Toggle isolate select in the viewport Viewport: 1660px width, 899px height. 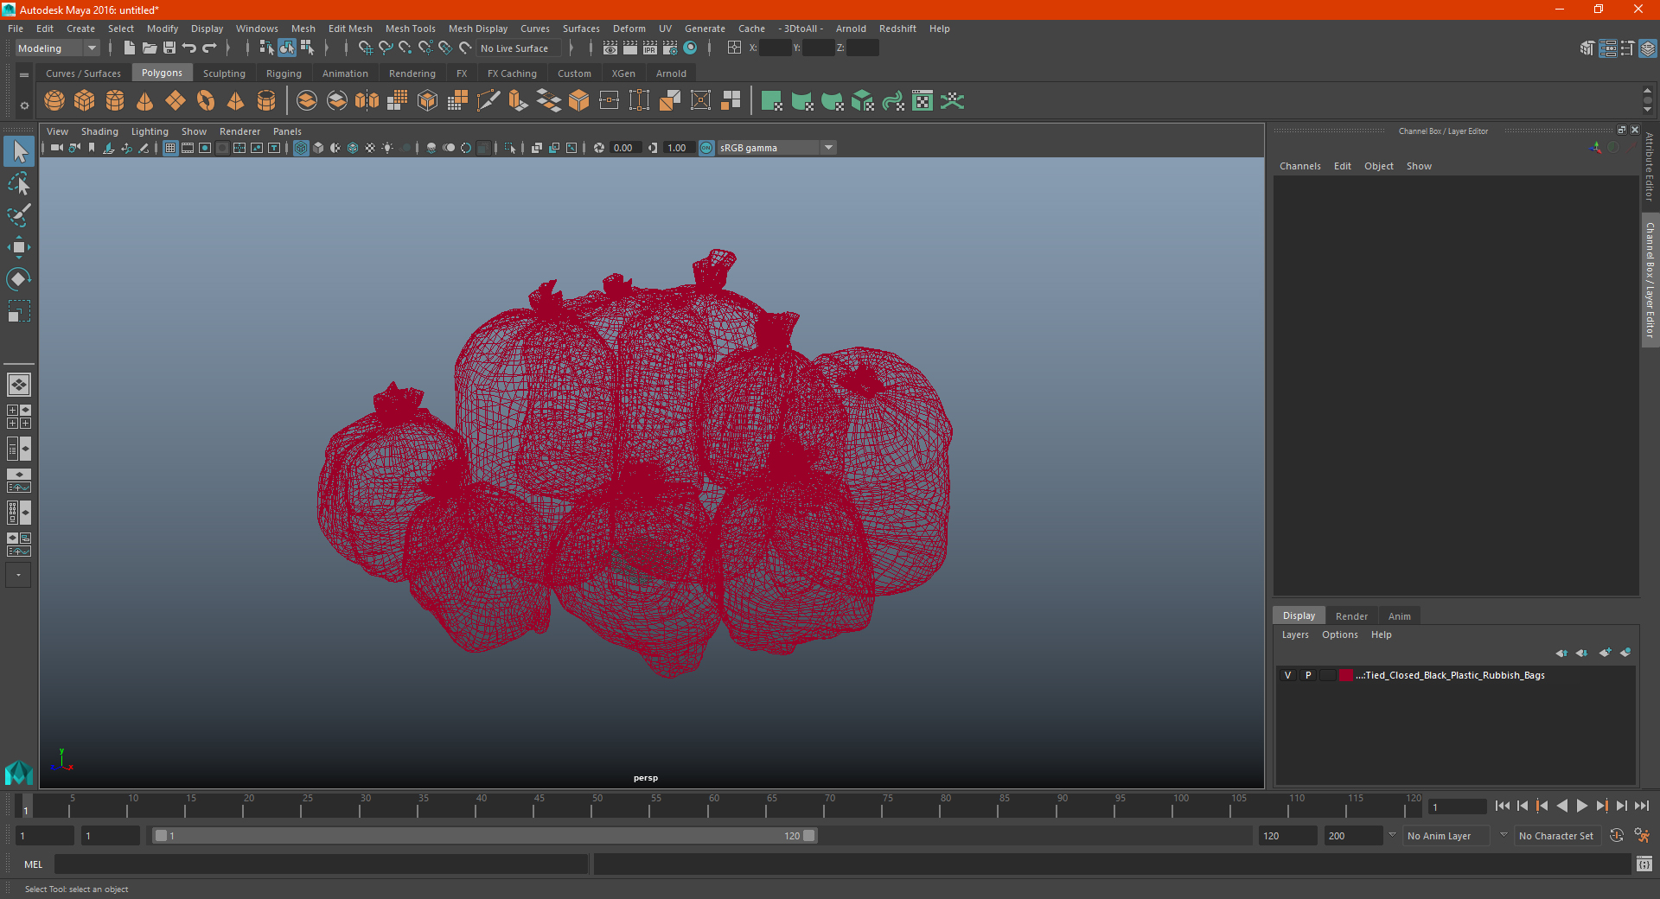[x=510, y=148]
